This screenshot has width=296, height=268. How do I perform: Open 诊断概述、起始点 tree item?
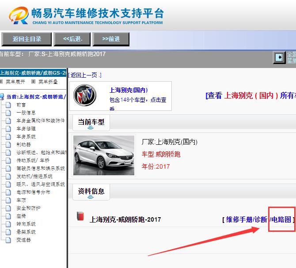pos(42,152)
